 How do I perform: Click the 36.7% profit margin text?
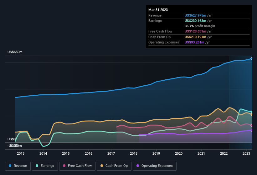200,26
